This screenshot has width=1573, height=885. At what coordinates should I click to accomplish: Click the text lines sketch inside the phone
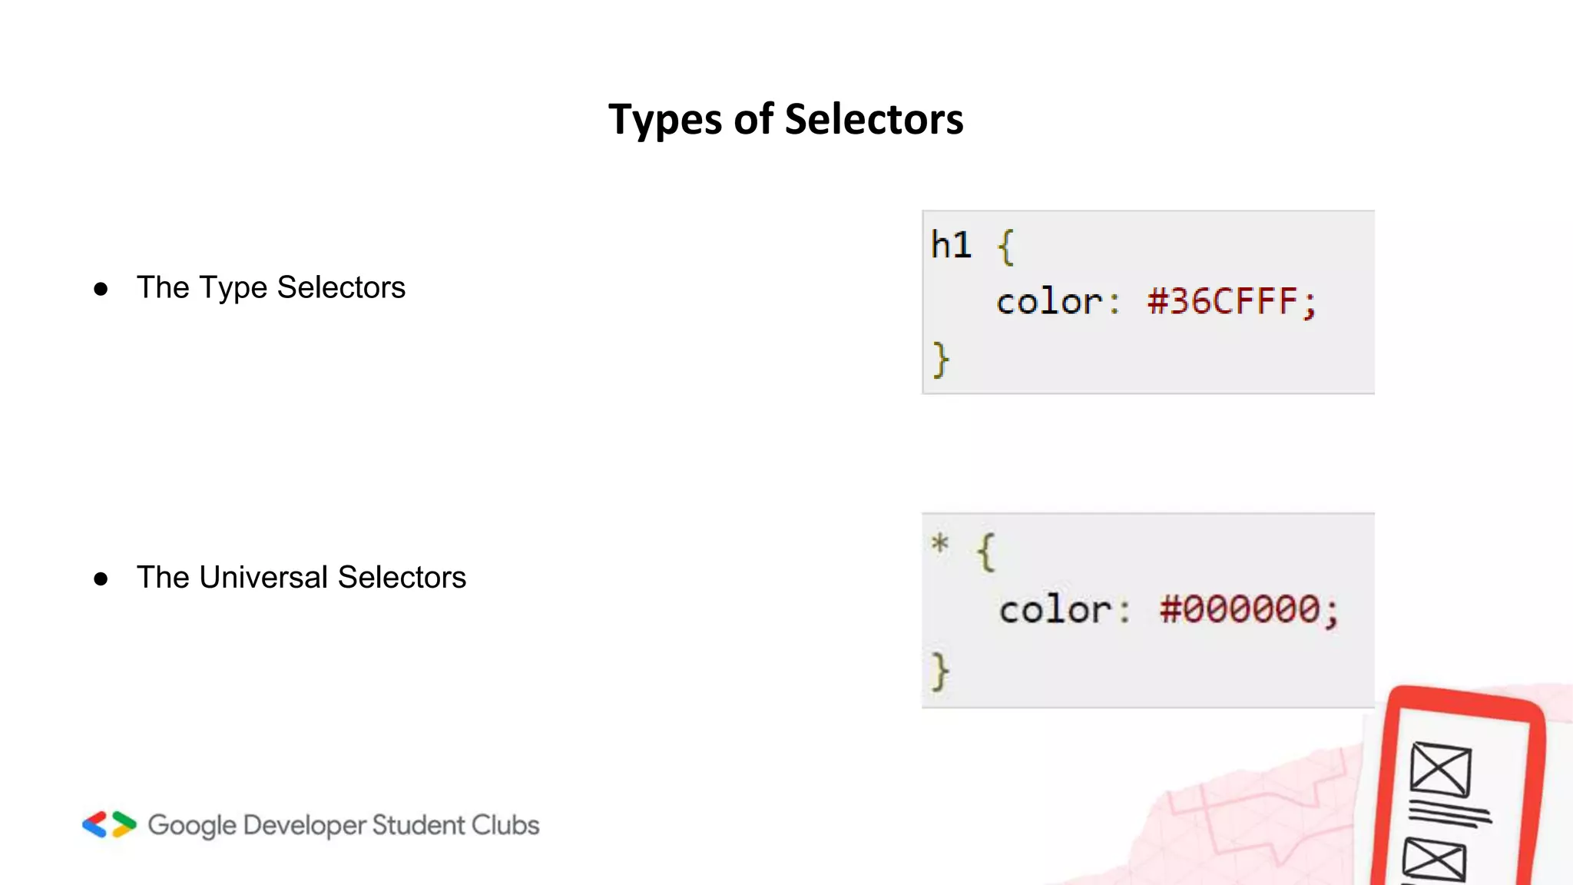click(x=1449, y=814)
